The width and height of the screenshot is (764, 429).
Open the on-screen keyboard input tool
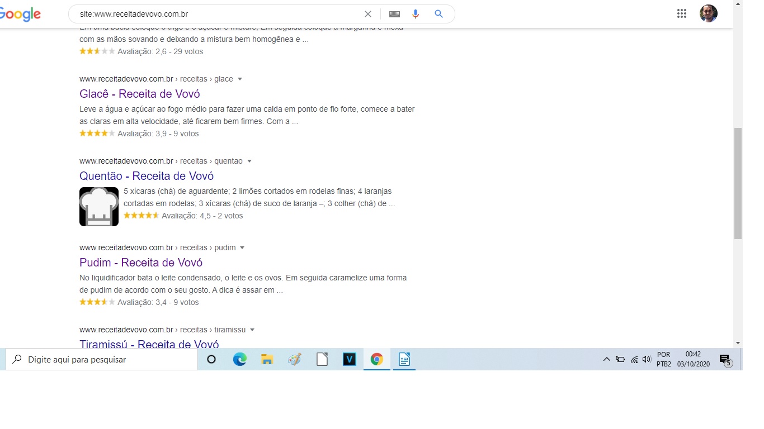point(394,14)
